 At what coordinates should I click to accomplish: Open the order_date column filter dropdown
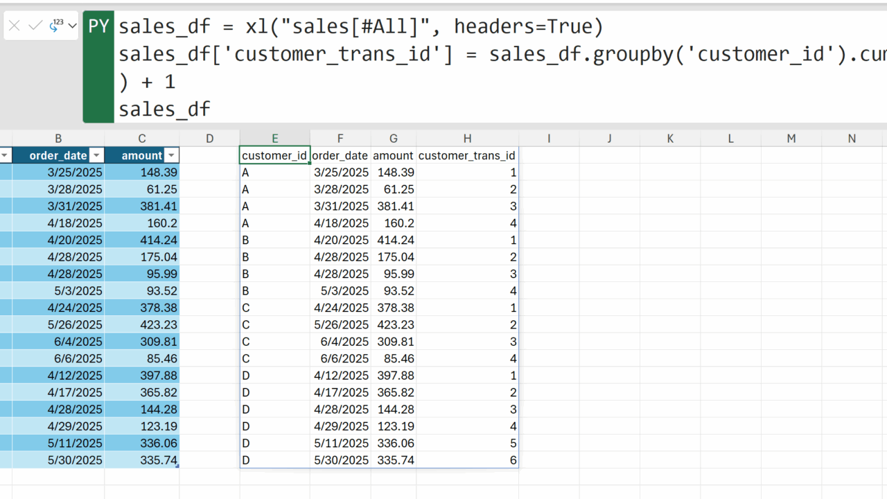point(96,155)
